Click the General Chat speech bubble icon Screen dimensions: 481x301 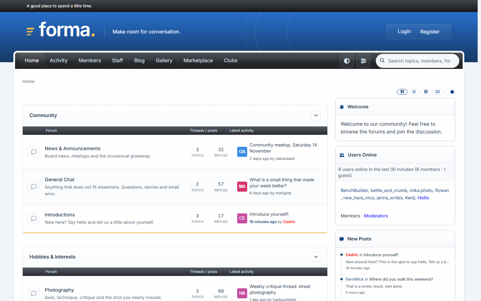tap(34, 187)
